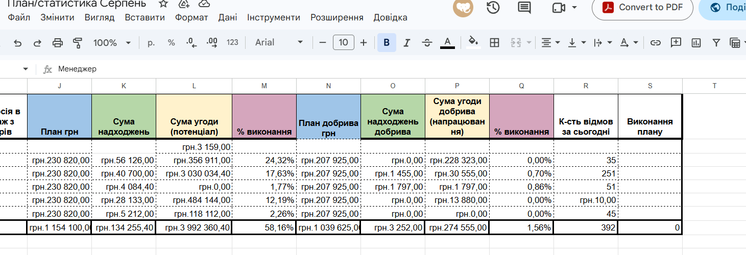746x255 pixels.
Task: Open text wrapping dropdown
Action: click(x=603, y=43)
